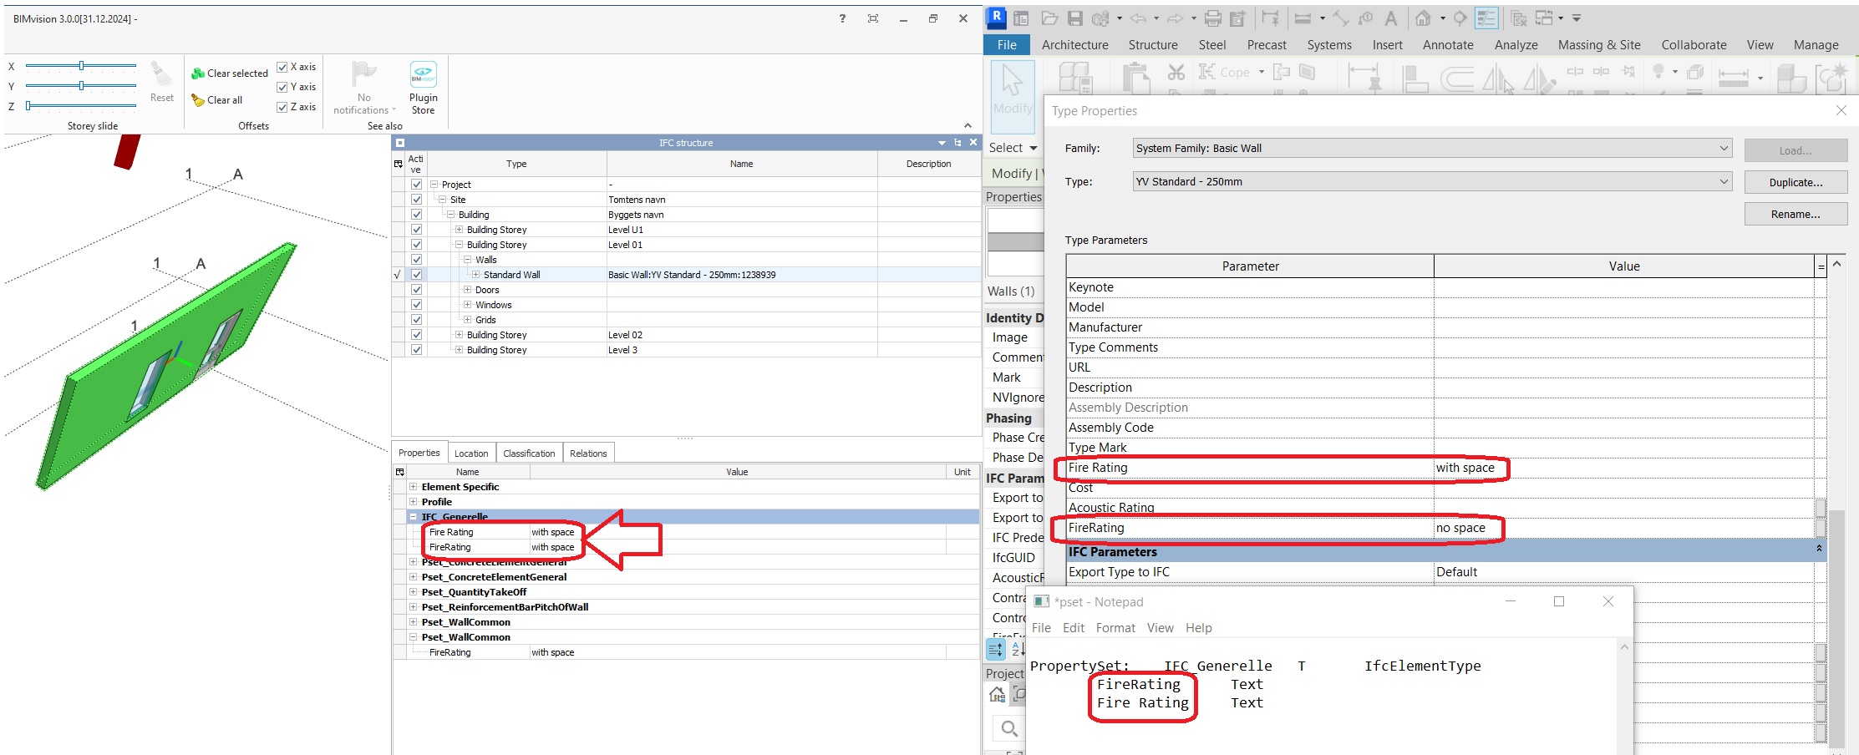Expand the Doors node in IFC structure
This screenshot has height=755, width=1859.
click(467, 290)
